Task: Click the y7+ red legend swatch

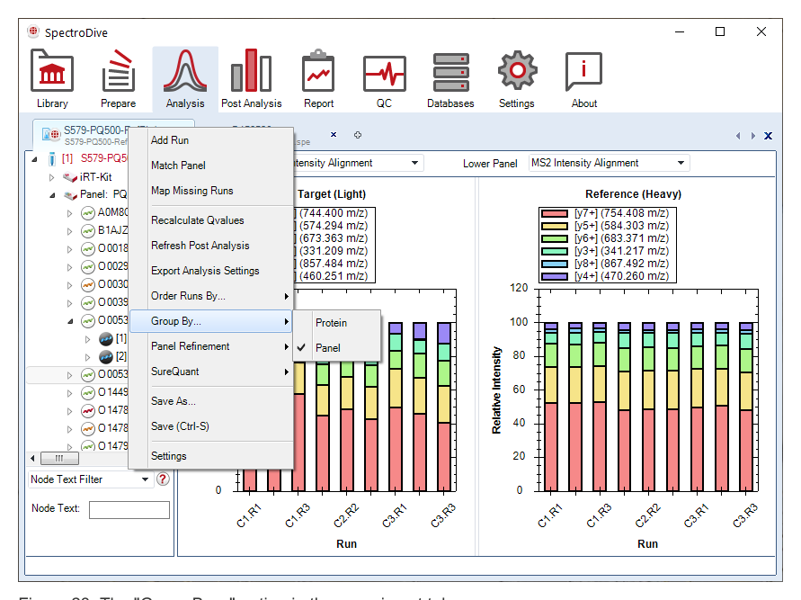Action: 555,213
